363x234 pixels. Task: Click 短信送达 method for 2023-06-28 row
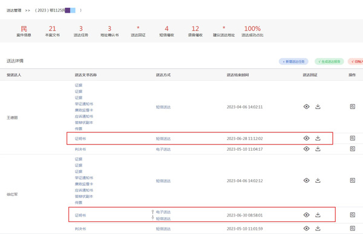[163, 139]
